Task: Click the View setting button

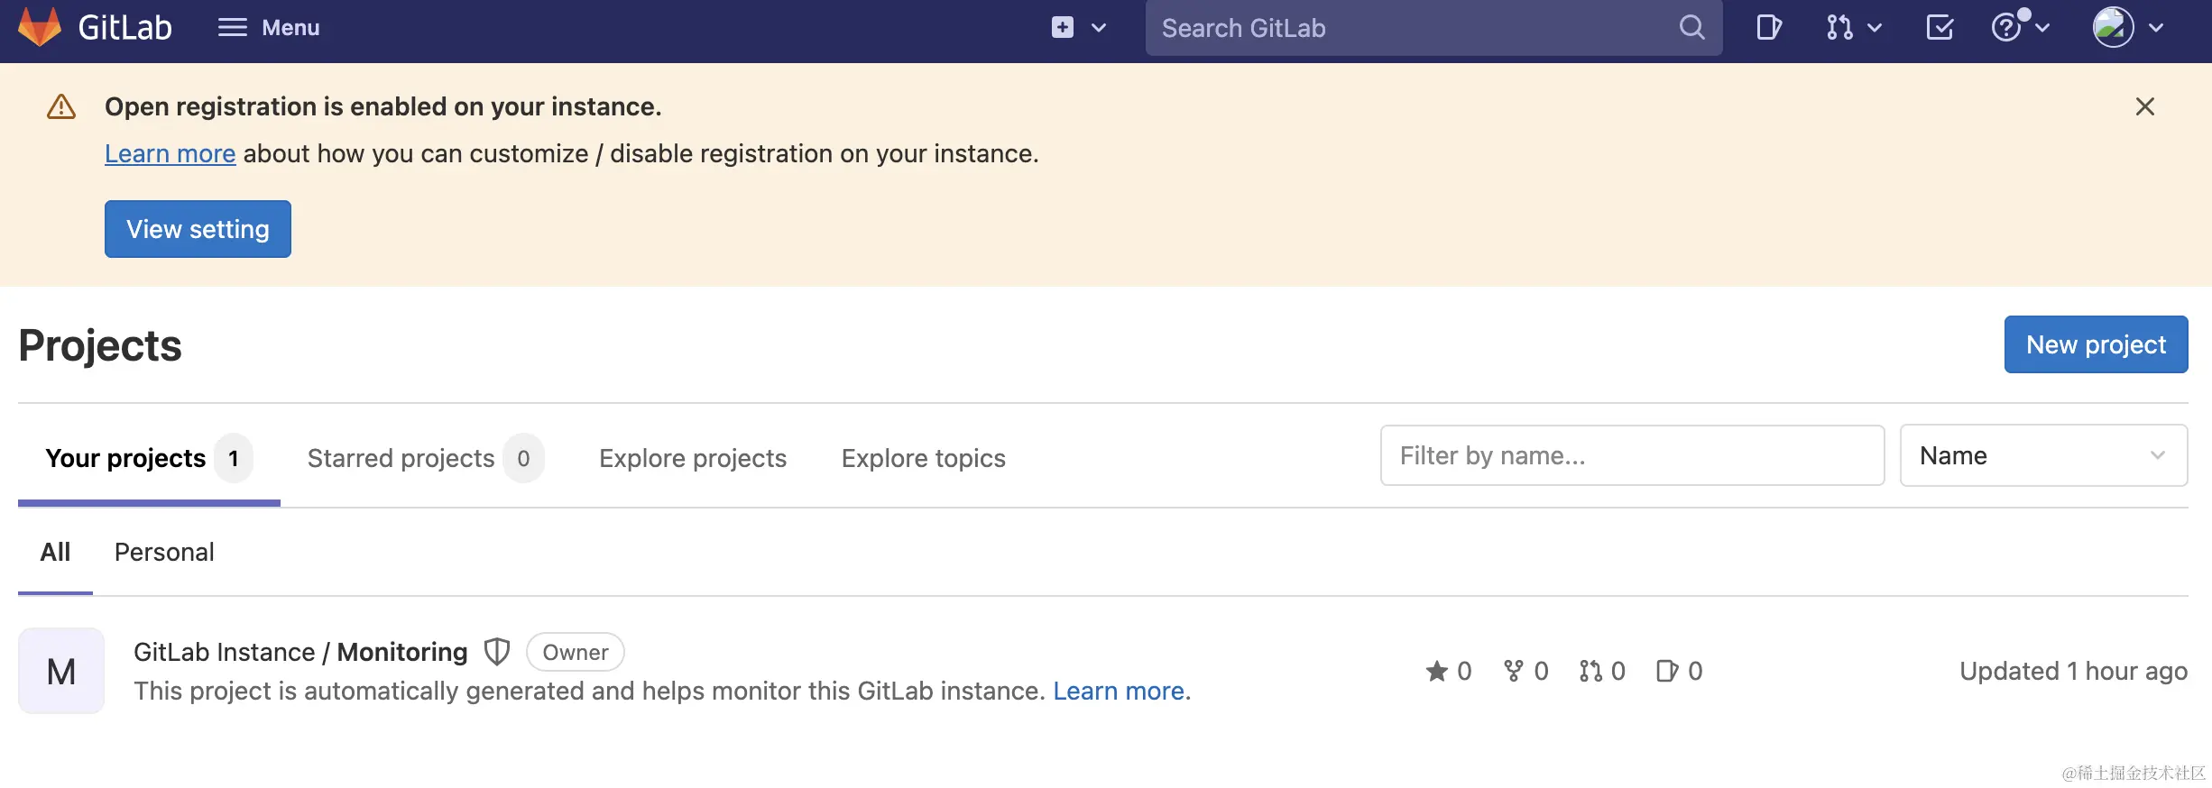Action: [198, 229]
